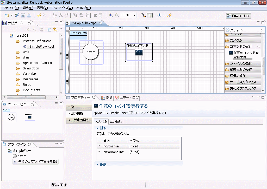Save the file with the floppy icon
Screen dimensions: 267x189
[x=23, y=15]
